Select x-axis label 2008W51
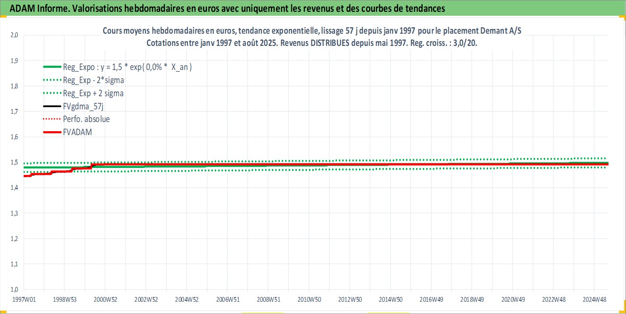The image size is (626, 314). (268, 300)
